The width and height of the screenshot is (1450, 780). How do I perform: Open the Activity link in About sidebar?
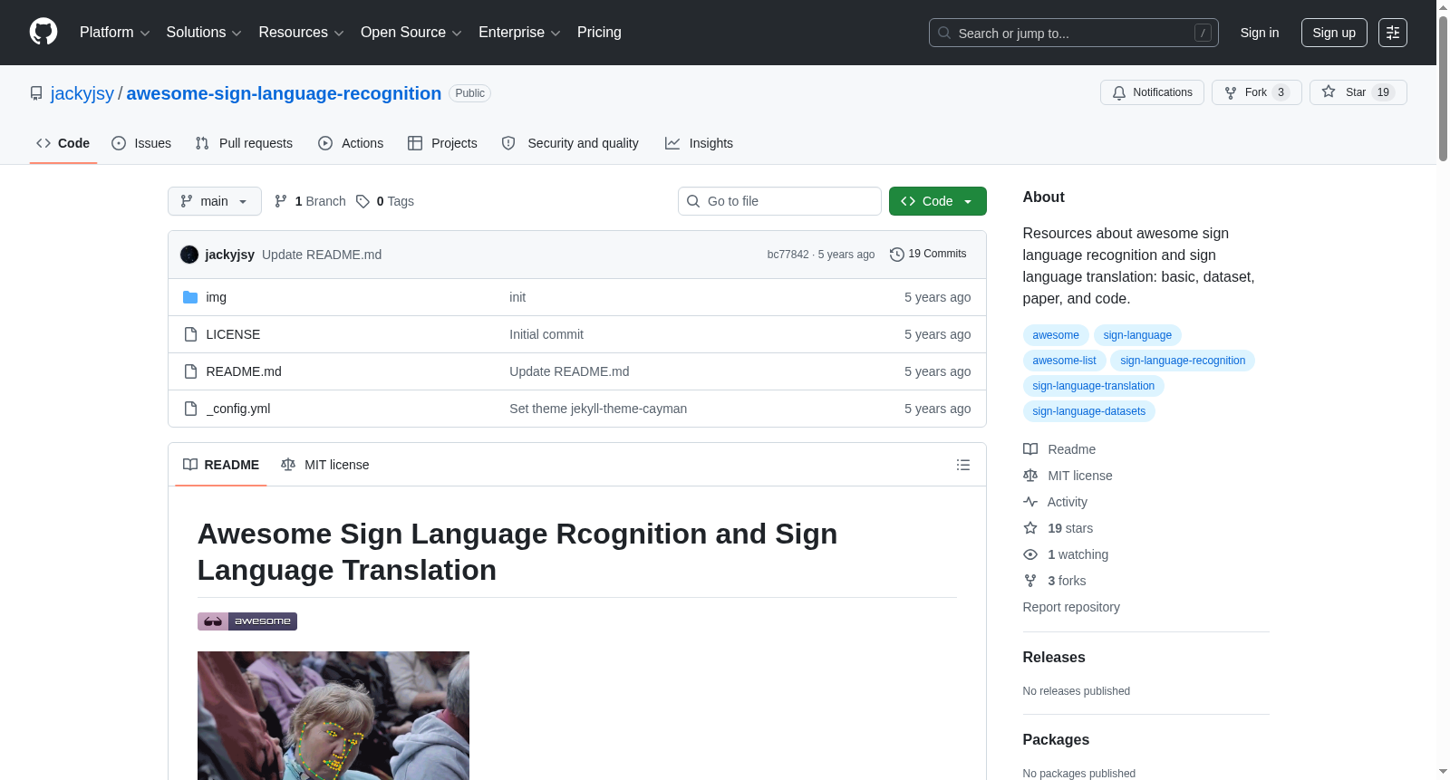1055,502
